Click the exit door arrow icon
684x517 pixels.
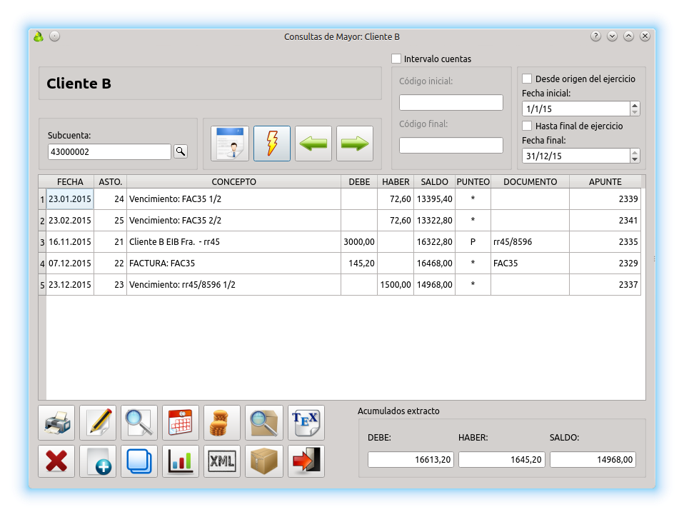(x=306, y=461)
